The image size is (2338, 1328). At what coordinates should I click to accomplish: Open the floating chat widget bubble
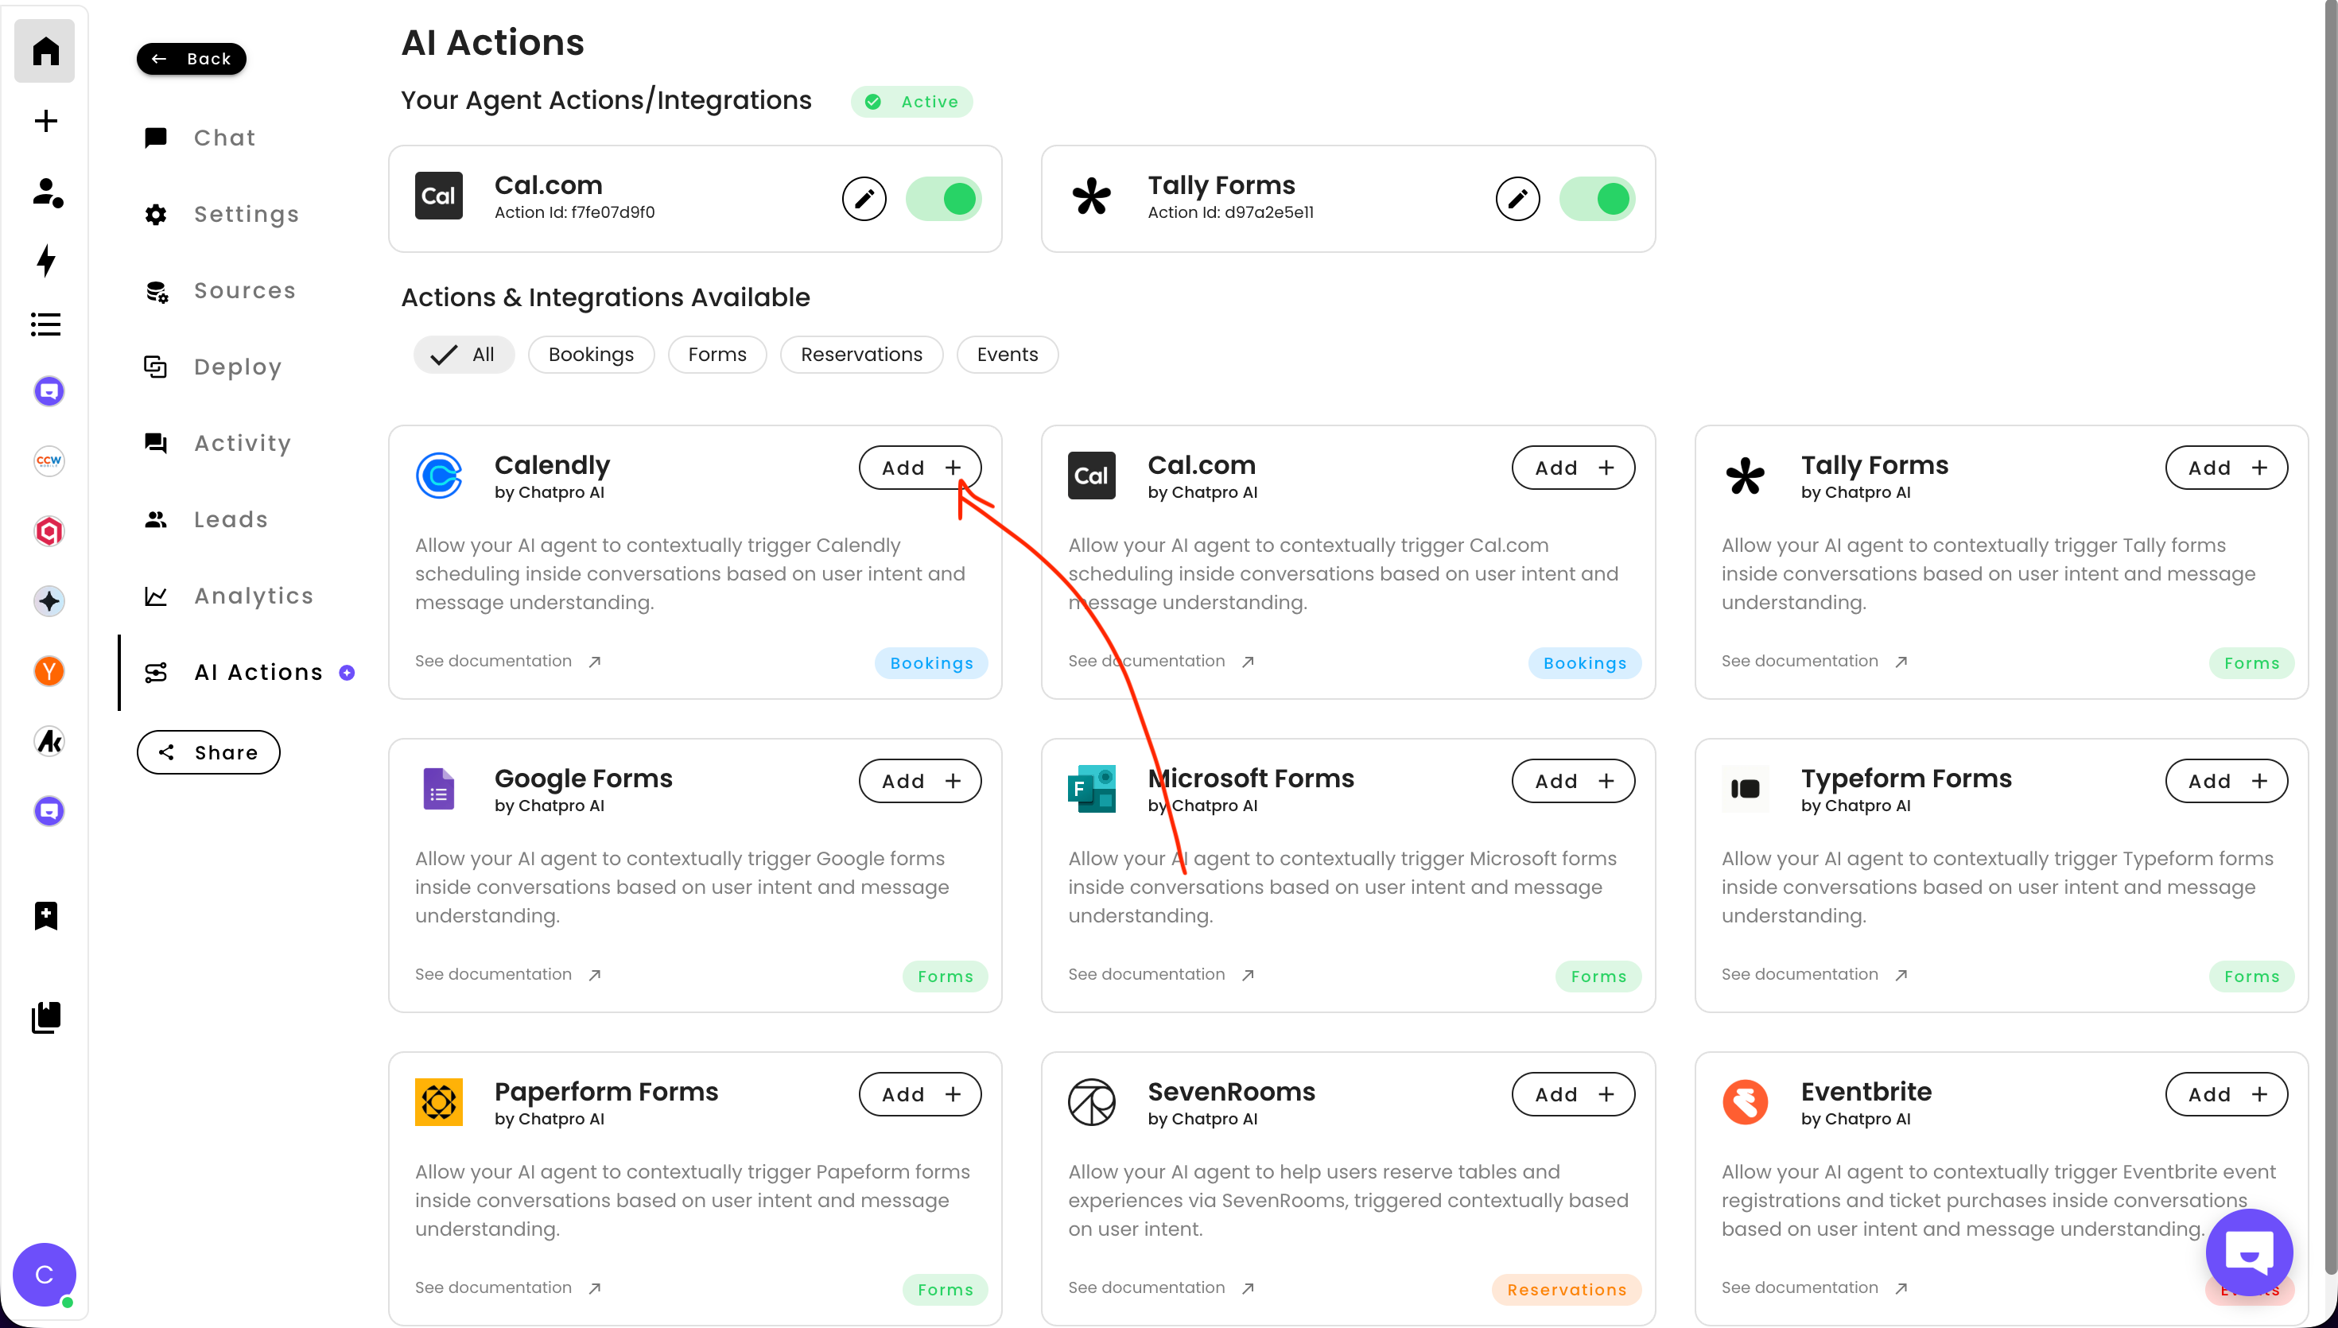coord(2247,1252)
